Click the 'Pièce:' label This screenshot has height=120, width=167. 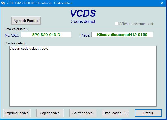[x=85, y=35]
